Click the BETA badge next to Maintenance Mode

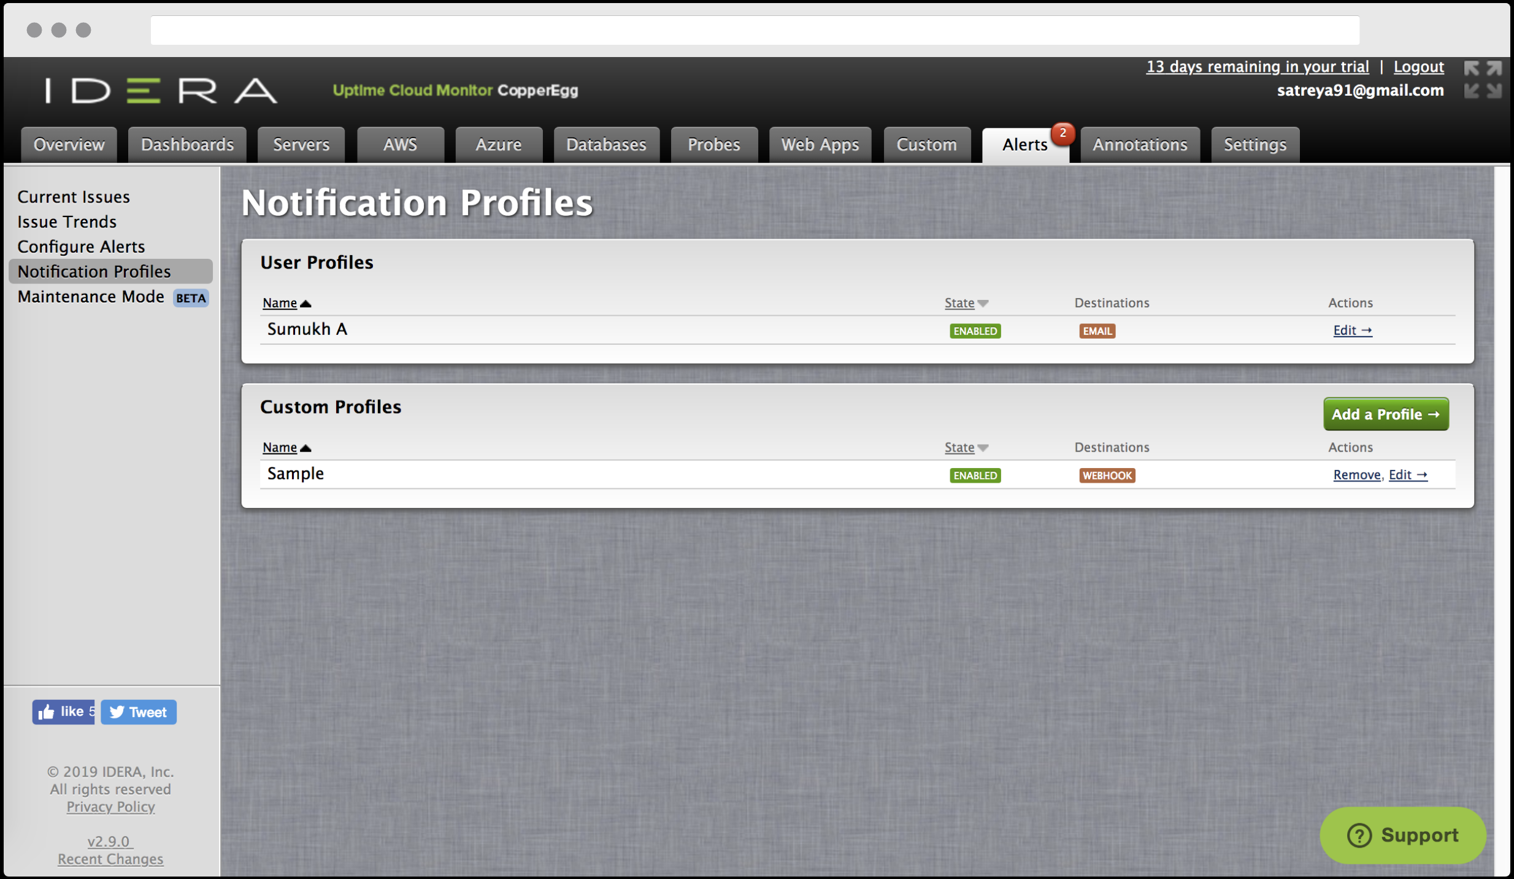(x=191, y=298)
